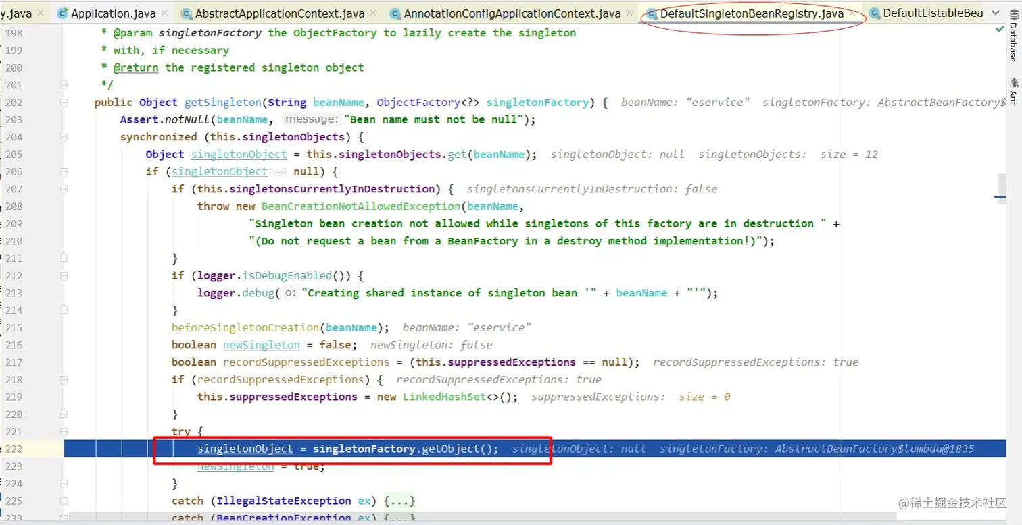The width and height of the screenshot is (1022, 525).
Task: Click line number 215 in gutter
Action: tap(14, 327)
